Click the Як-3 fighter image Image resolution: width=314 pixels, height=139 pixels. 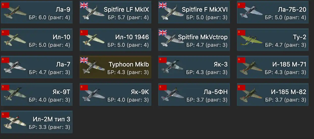[172, 67]
